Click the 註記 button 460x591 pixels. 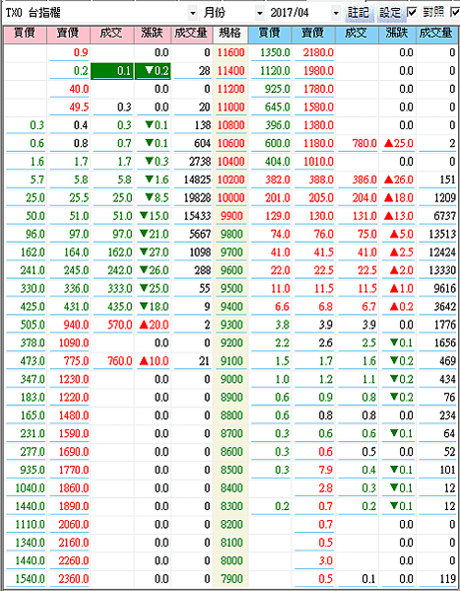[358, 13]
